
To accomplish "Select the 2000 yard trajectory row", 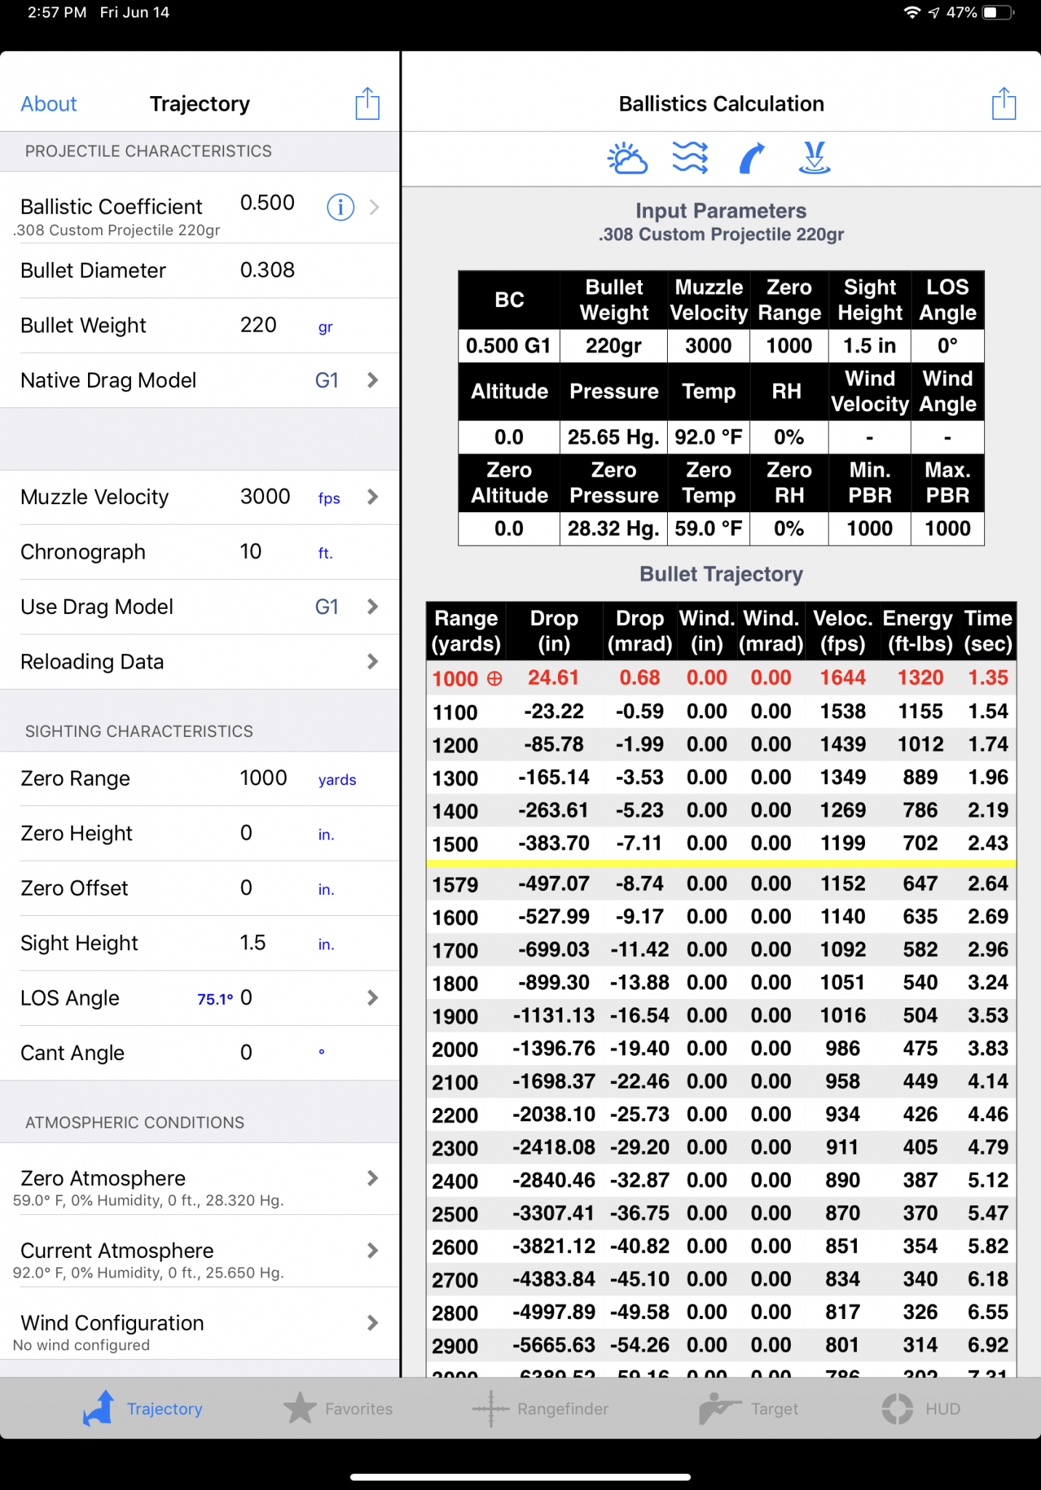I will pyautogui.click(x=721, y=1048).
